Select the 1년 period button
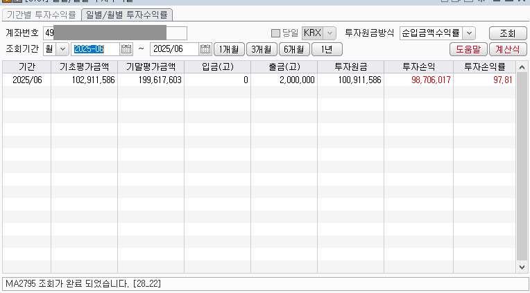The width and height of the screenshot is (530, 293). pos(327,49)
